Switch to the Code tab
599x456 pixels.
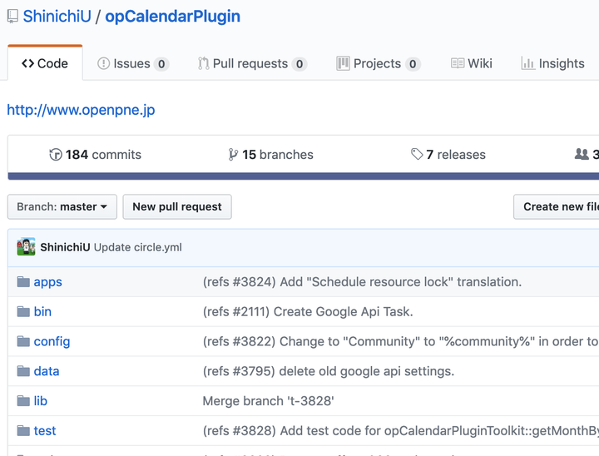click(x=45, y=63)
